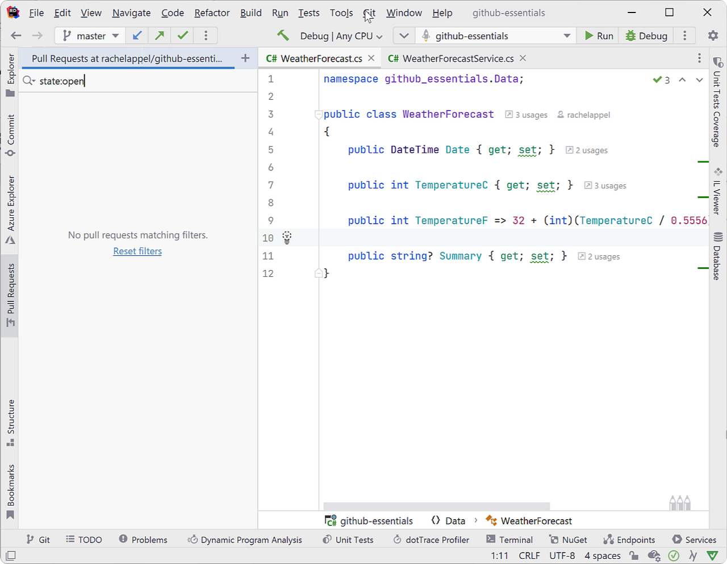This screenshot has height=564, width=727.
Task: Click the Reset filters link
Action: (x=137, y=251)
